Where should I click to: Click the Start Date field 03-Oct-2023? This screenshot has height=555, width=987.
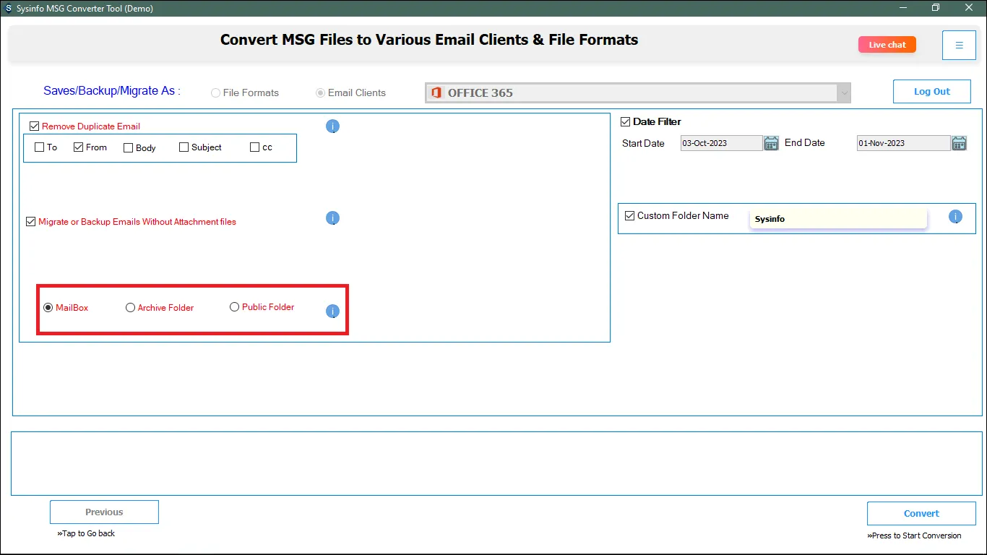(722, 143)
